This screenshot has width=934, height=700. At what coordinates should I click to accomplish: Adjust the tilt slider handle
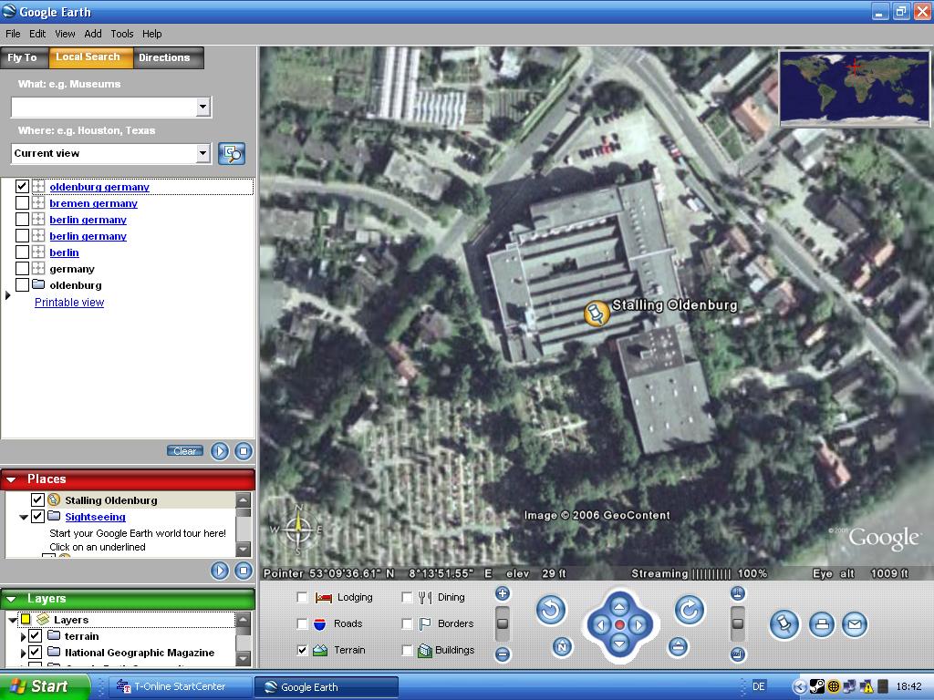pyautogui.click(x=737, y=623)
